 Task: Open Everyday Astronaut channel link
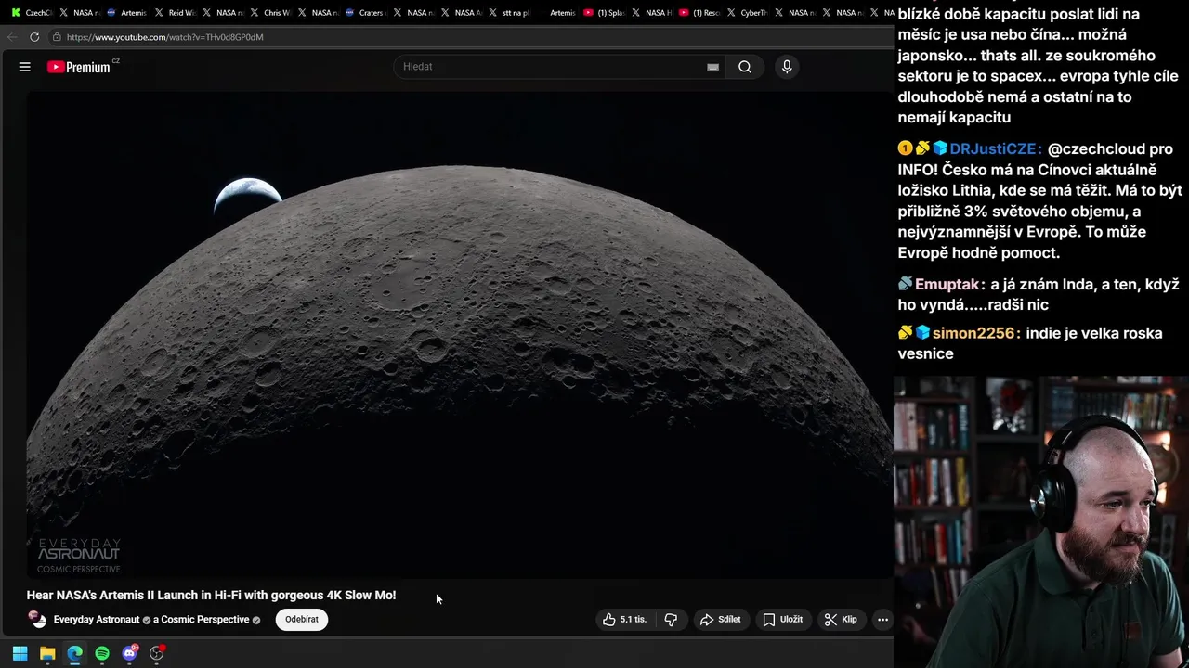pyautogui.click(x=97, y=620)
